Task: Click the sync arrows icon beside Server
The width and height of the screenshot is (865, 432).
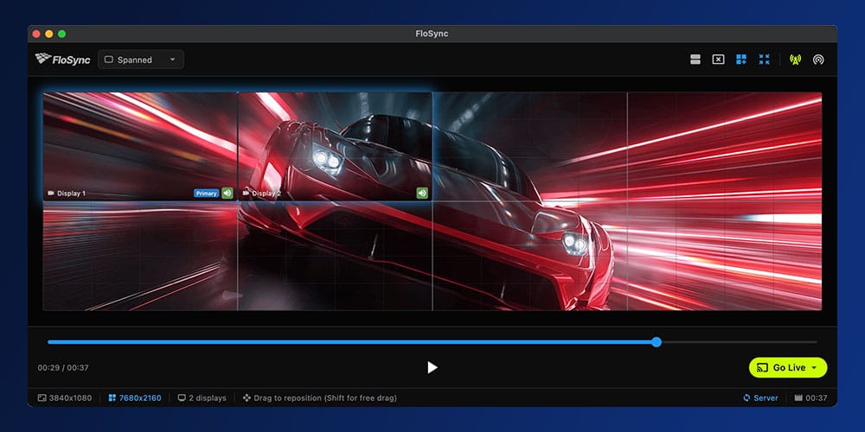Action: [x=747, y=397]
